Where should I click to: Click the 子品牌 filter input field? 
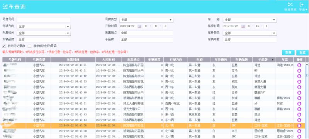coord(146,40)
